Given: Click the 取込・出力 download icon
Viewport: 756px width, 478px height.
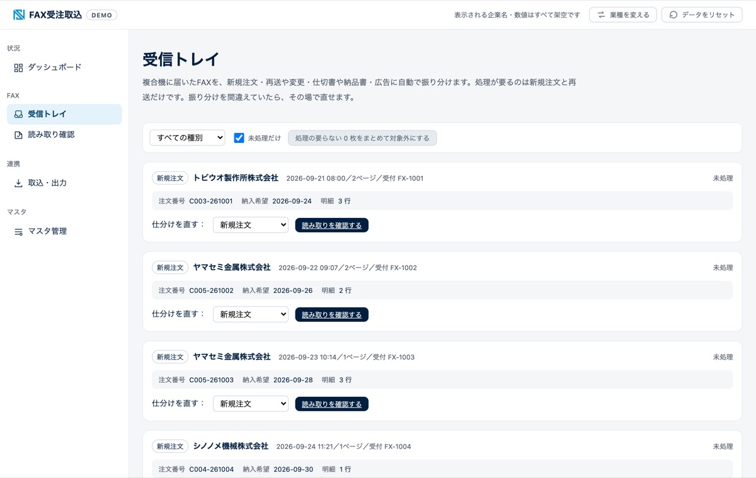Looking at the screenshot, I should pos(18,183).
